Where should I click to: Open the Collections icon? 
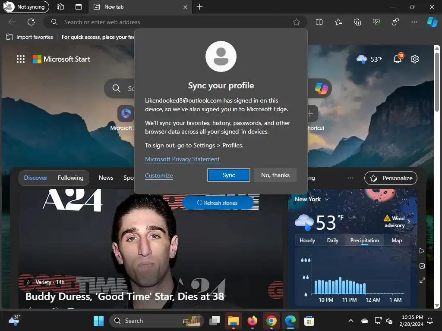pyautogui.click(x=357, y=22)
